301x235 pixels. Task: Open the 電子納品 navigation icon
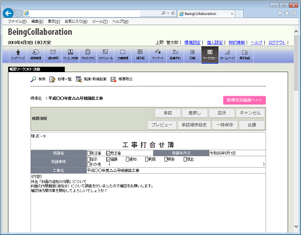coord(245,55)
